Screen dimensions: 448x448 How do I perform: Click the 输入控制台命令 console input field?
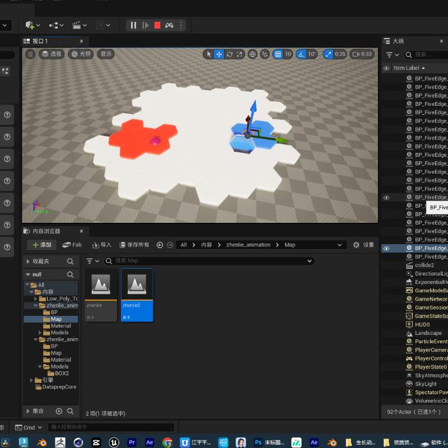click(x=111, y=427)
